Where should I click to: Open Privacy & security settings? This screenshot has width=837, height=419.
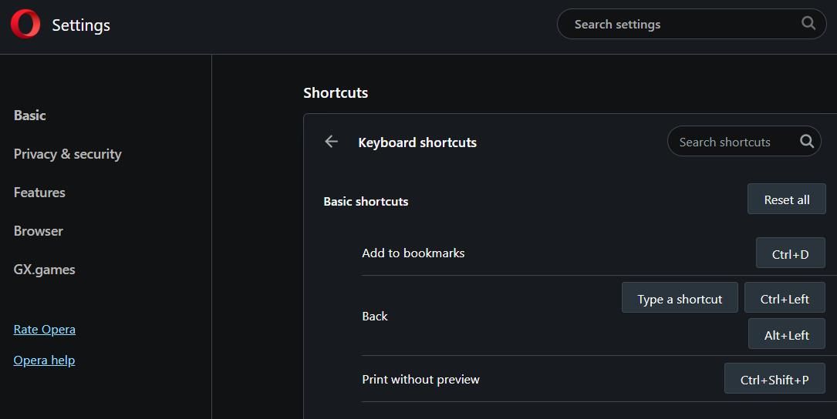click(68, 154)
